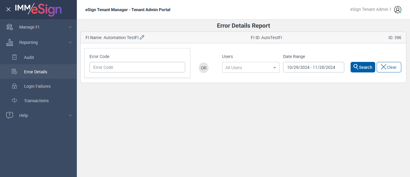The width and height of the screenshot is (410, 177).
Task: Close the sidebar with the X icon
Action: (x=8, y=9)
